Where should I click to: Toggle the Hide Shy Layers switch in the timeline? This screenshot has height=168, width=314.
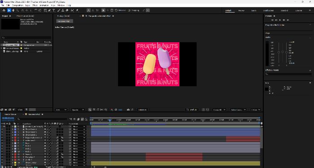pyautogui.click(x=74, y=119)
